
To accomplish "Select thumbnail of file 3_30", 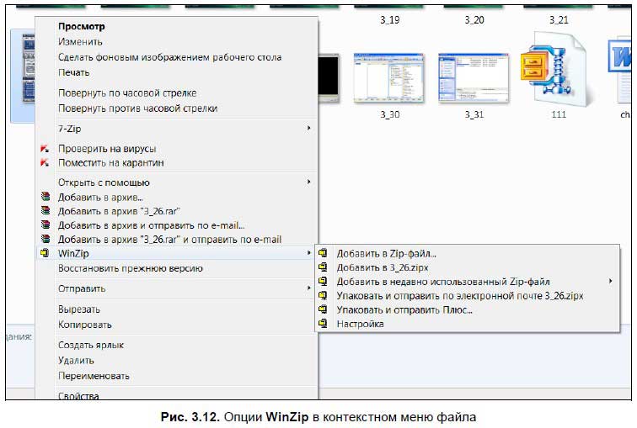I will (388, 77).
